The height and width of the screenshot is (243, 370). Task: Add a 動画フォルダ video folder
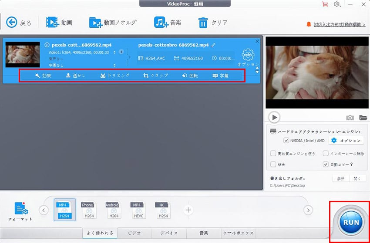click(x=113, y=23)
